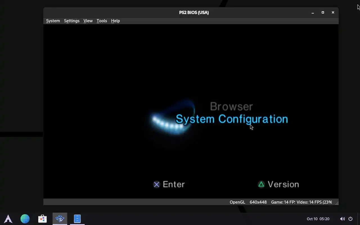360x225 pixels.
Task: Open the System menu
Action: (53, 21)
